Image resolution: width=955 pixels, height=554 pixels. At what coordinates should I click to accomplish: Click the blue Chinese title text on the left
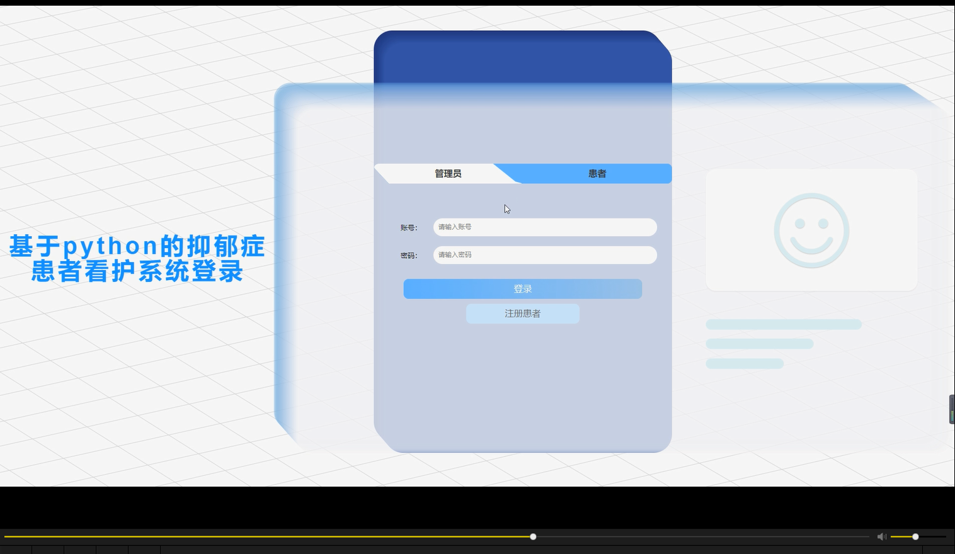136,258
